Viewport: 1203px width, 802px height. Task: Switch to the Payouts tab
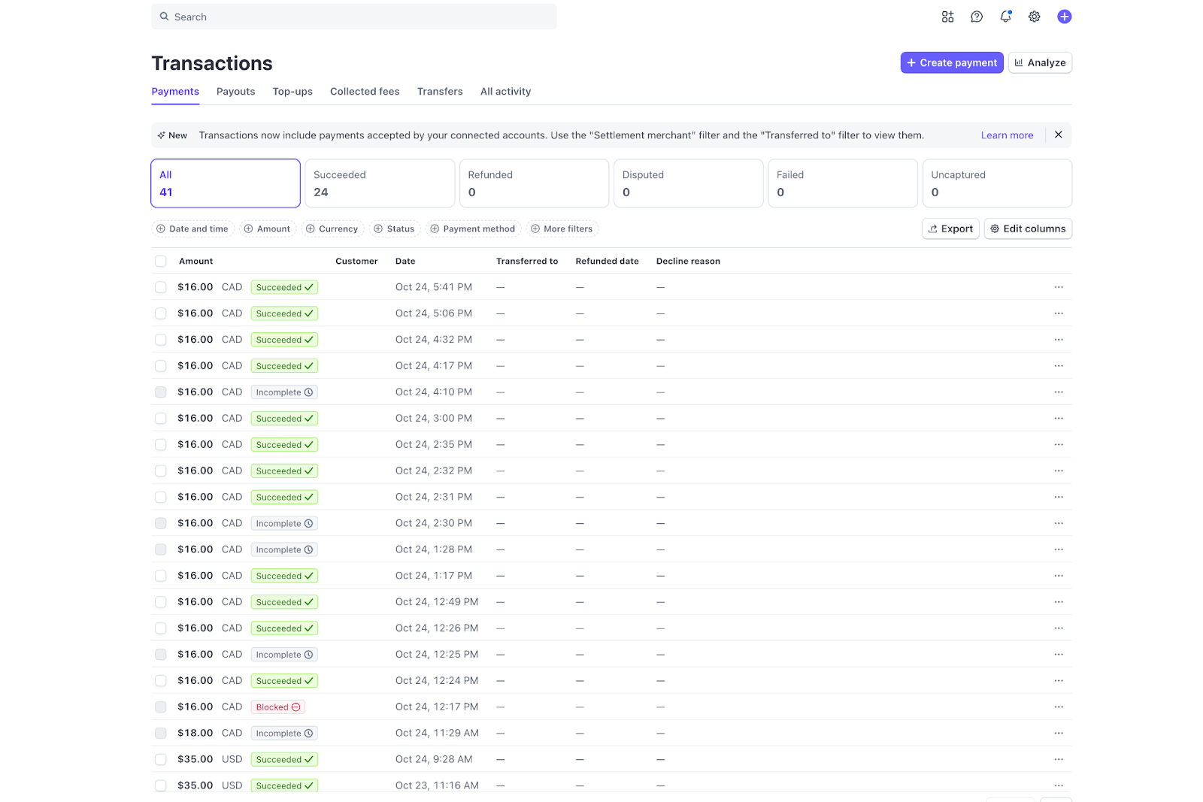coord(235,91)
